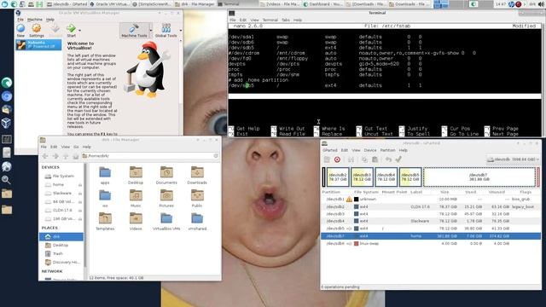Click red cancel operation icon in GParted
The image size is (546, 307).
click(337, 159)
